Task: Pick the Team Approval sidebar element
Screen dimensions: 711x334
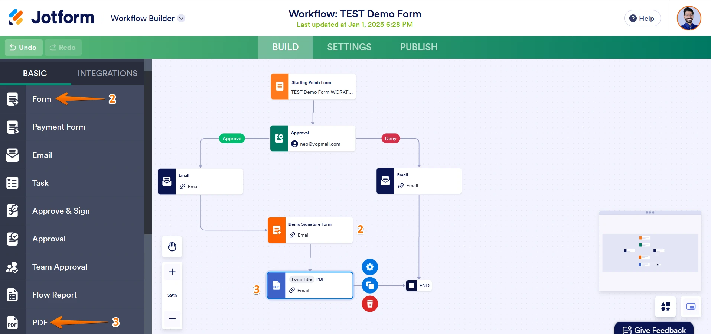Action: 59,267
